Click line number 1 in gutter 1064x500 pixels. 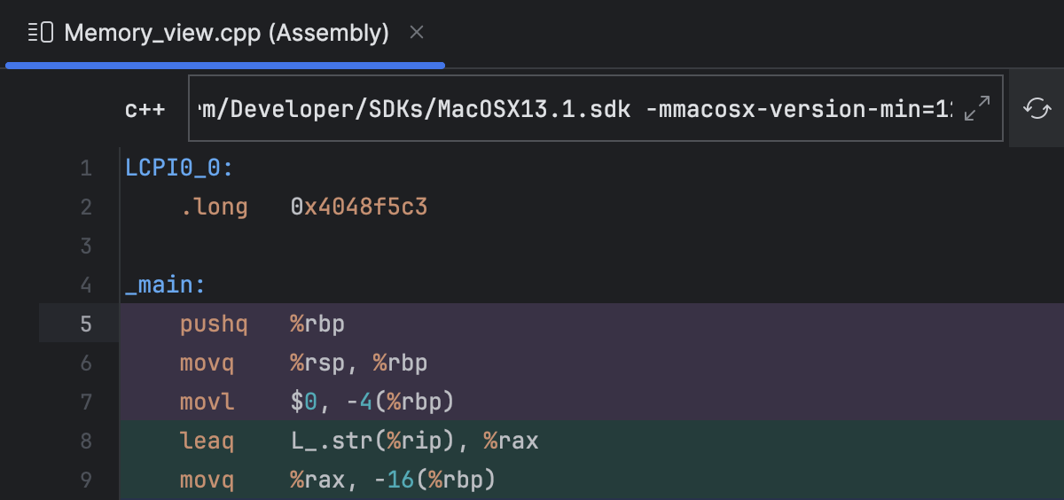pyautogui.click(x=86, y=168)
